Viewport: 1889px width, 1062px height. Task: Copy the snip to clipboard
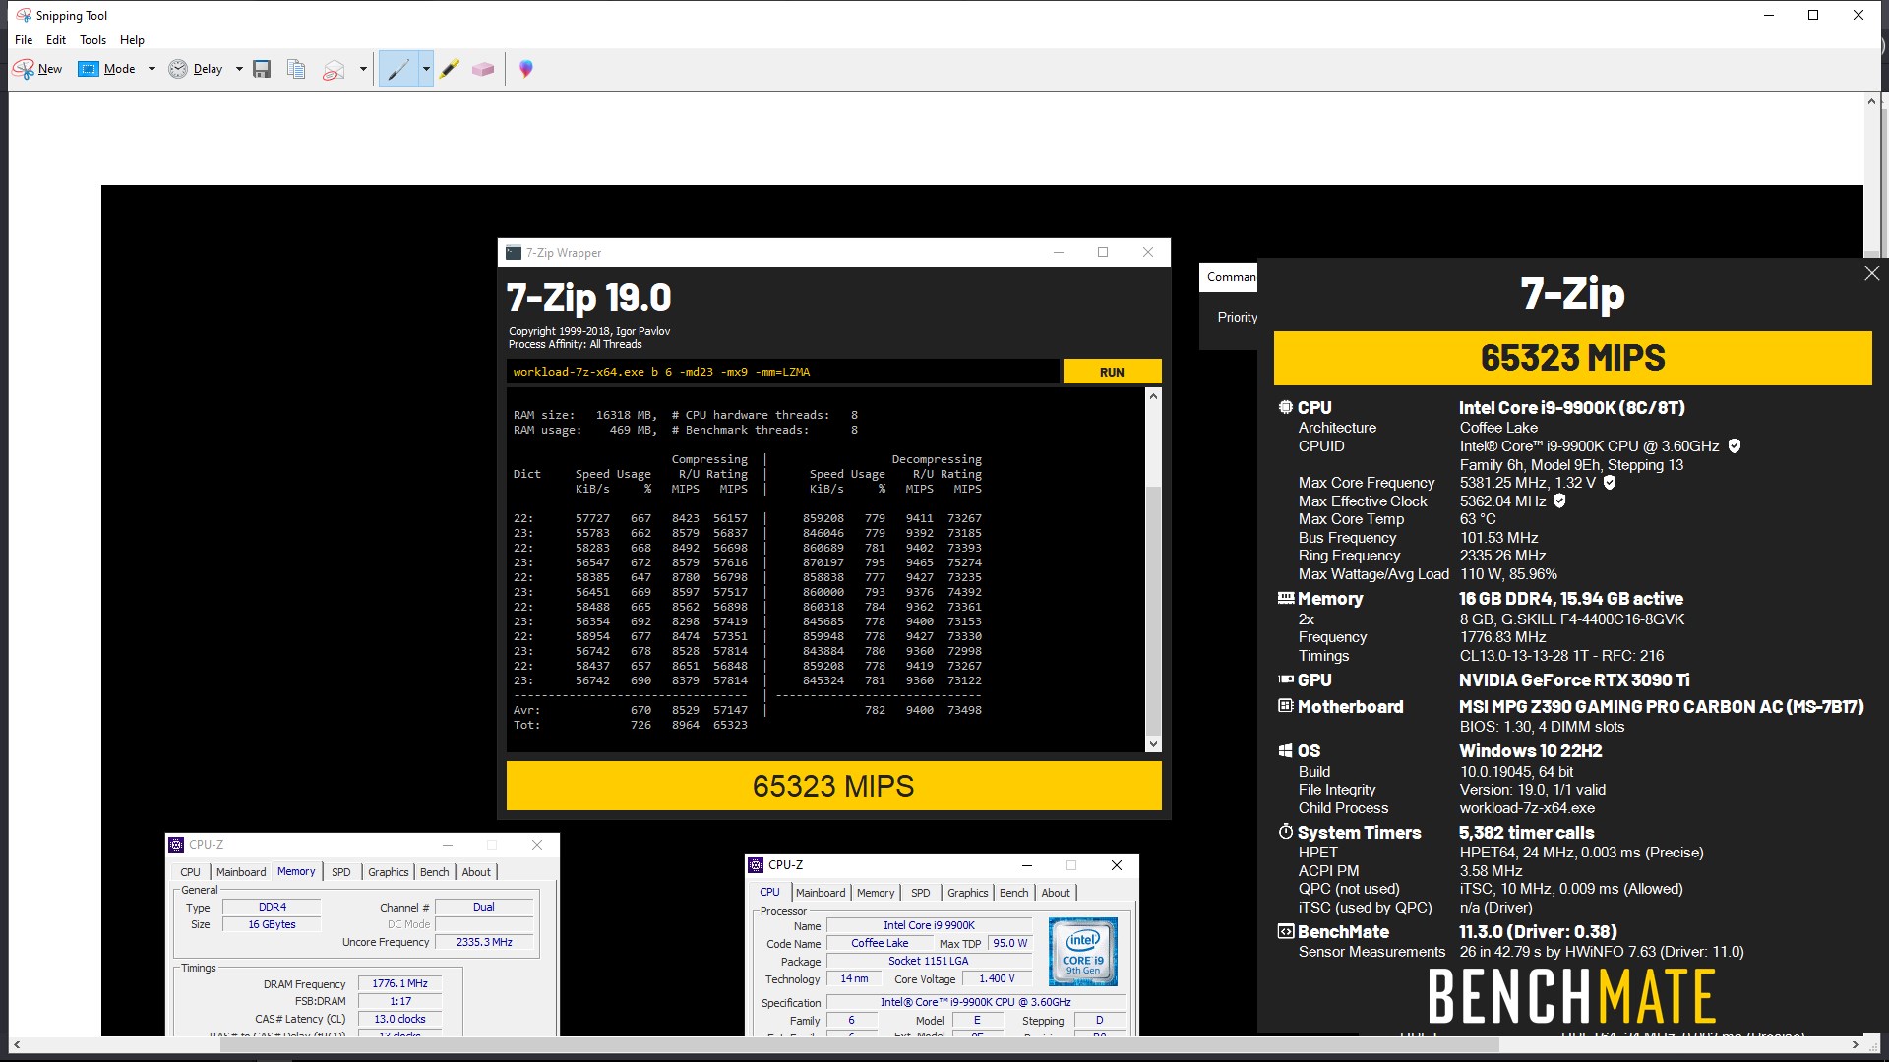[x=296, y=69]
